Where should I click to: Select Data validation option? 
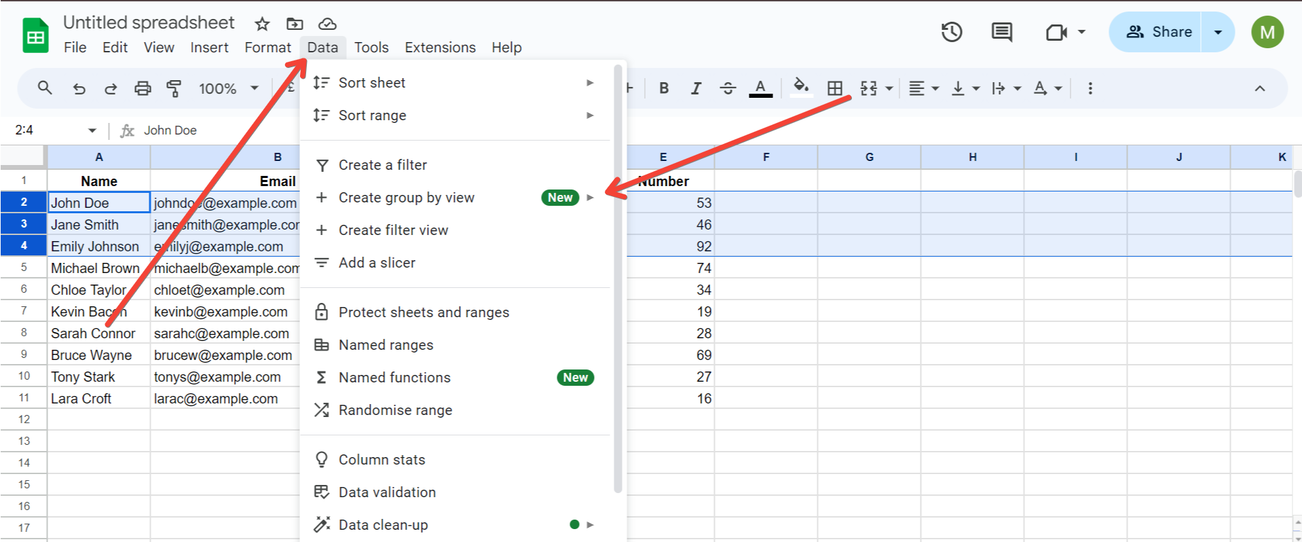coord(455,492)
